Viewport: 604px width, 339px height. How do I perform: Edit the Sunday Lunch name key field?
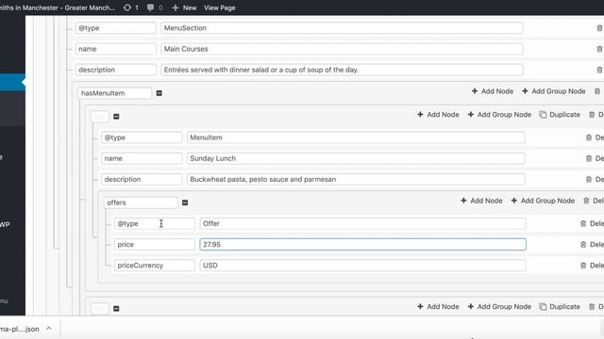(142, 158)
